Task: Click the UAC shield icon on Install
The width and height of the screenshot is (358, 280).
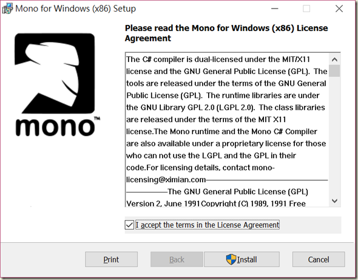Action: (231, 259)
